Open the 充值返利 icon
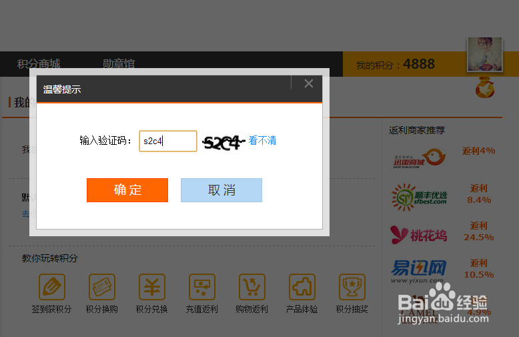 [x=202, y=287]
